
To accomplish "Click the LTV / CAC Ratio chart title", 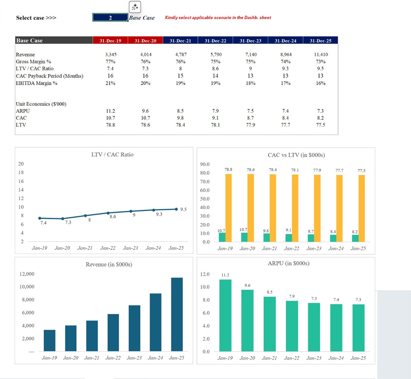I will point(112,154).
